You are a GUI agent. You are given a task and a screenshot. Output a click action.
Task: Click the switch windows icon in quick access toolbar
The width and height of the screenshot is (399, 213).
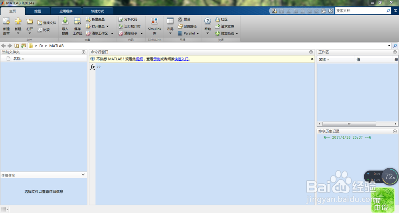[324, 11]
